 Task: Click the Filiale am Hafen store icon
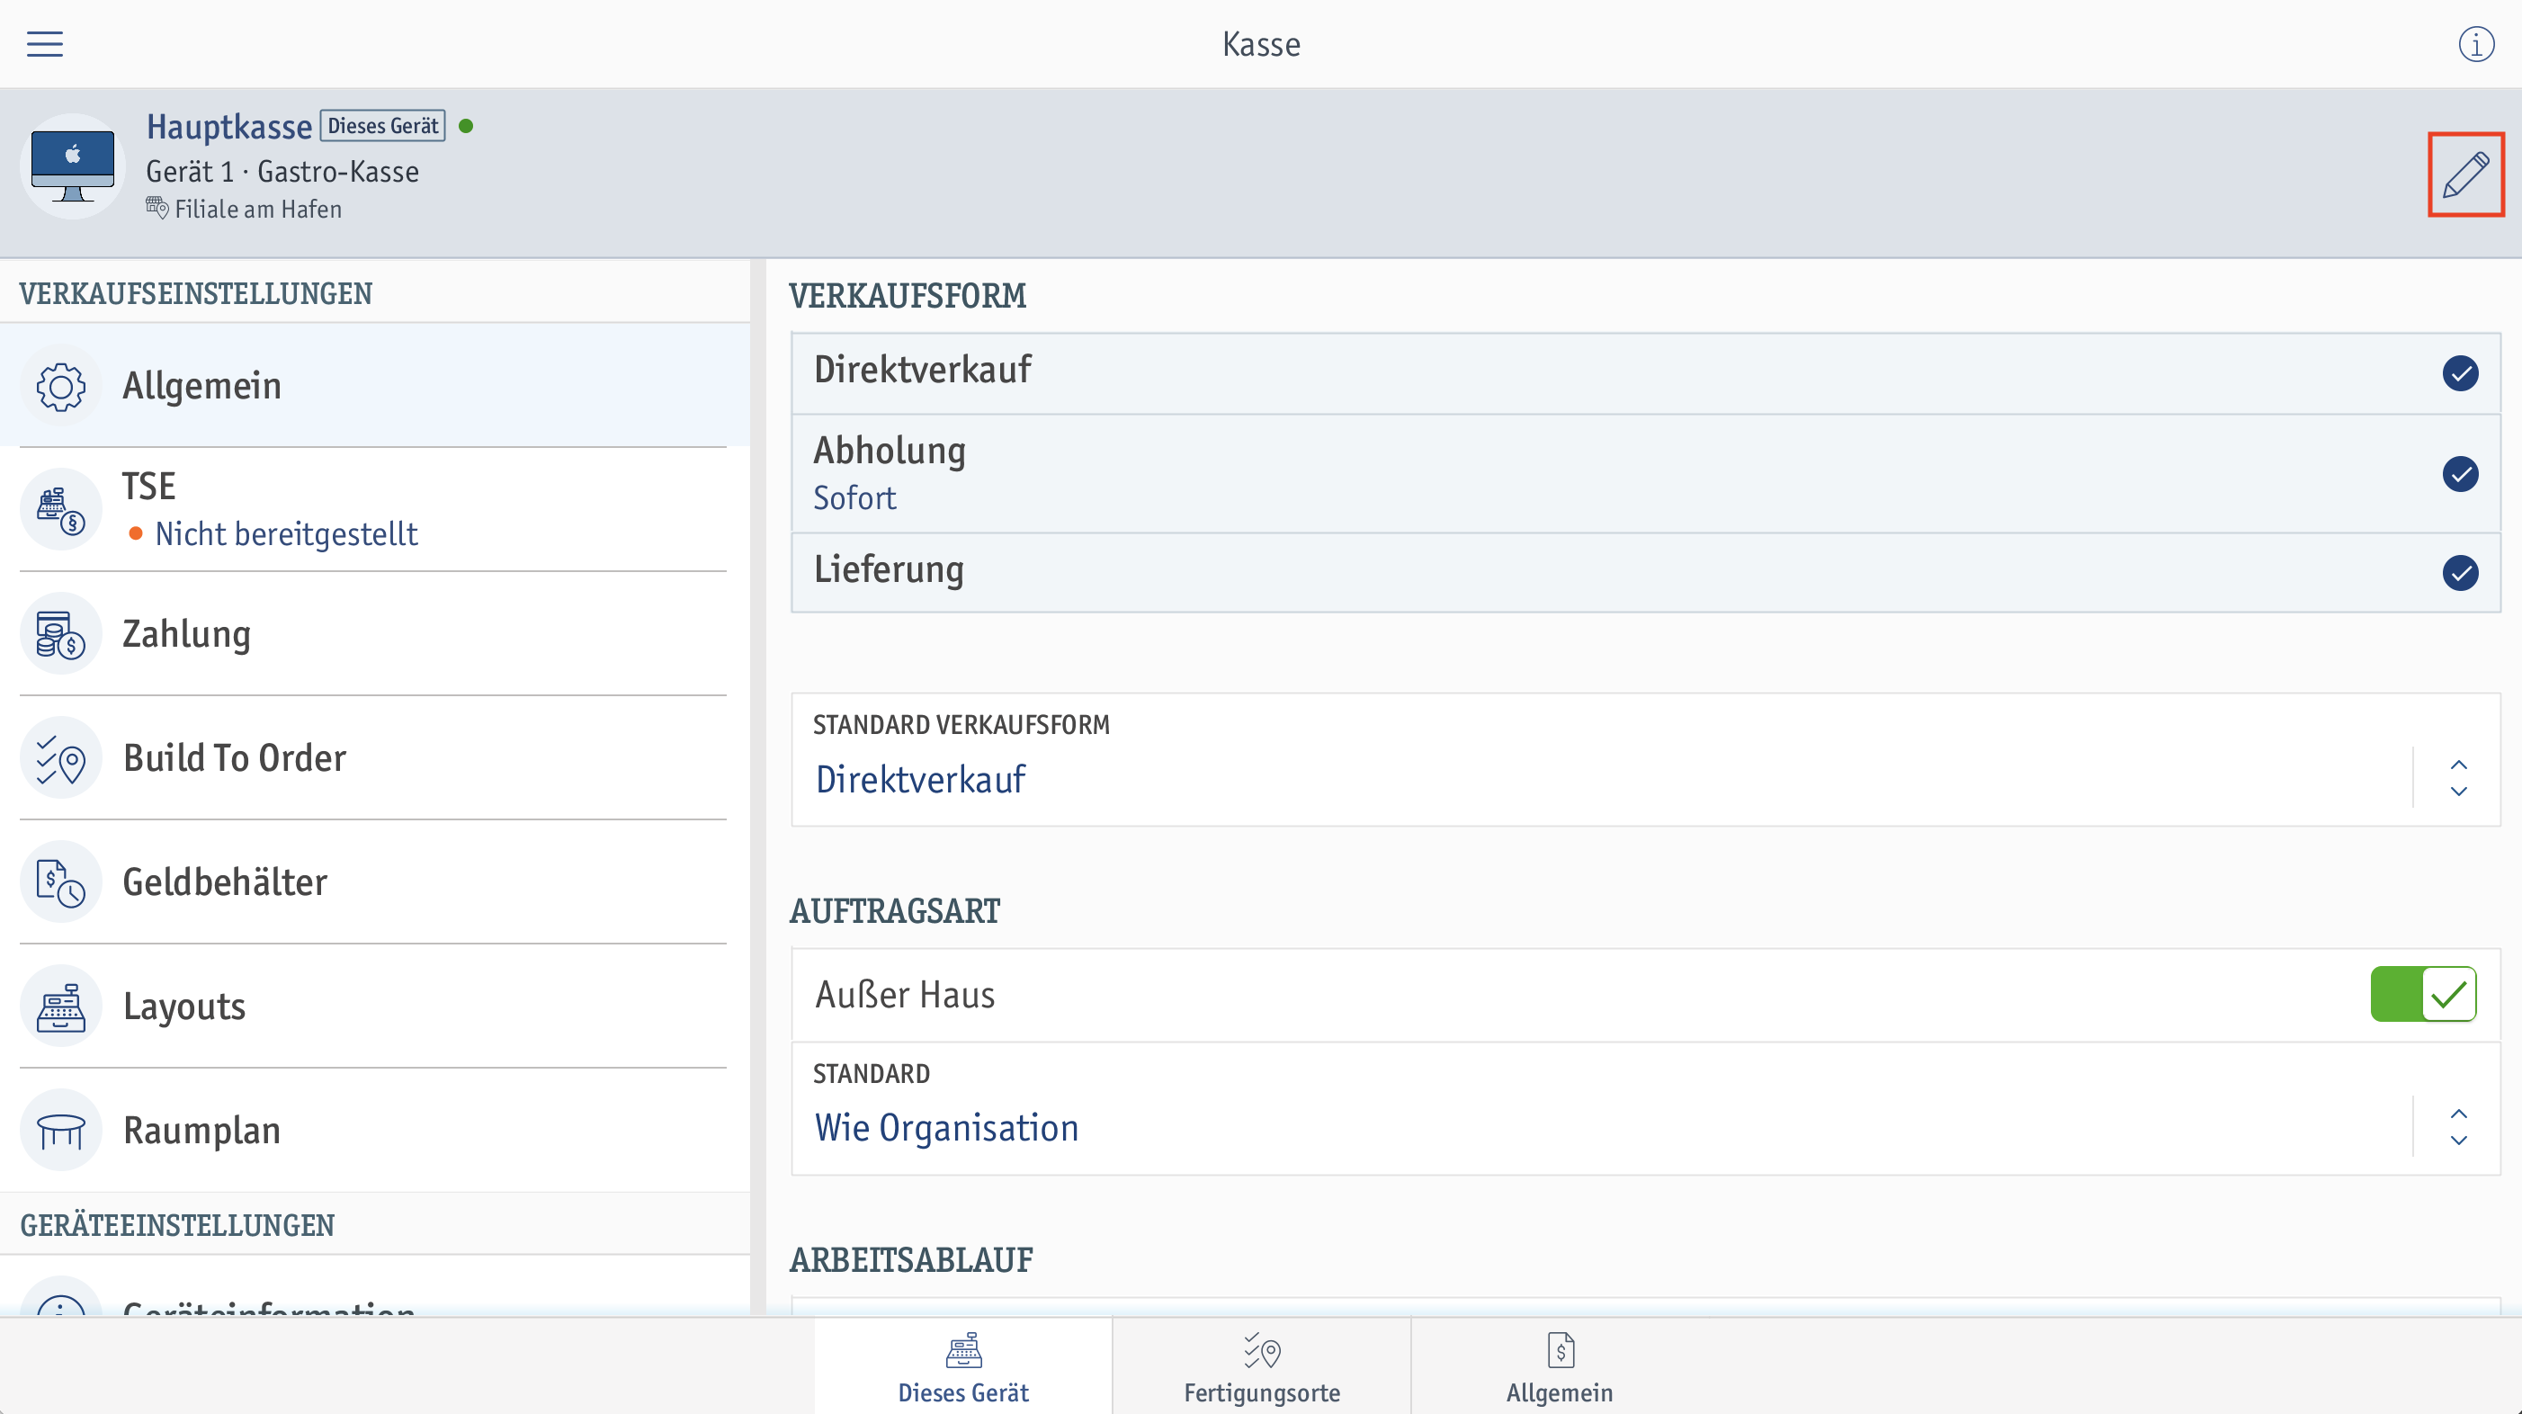(157, 208)
